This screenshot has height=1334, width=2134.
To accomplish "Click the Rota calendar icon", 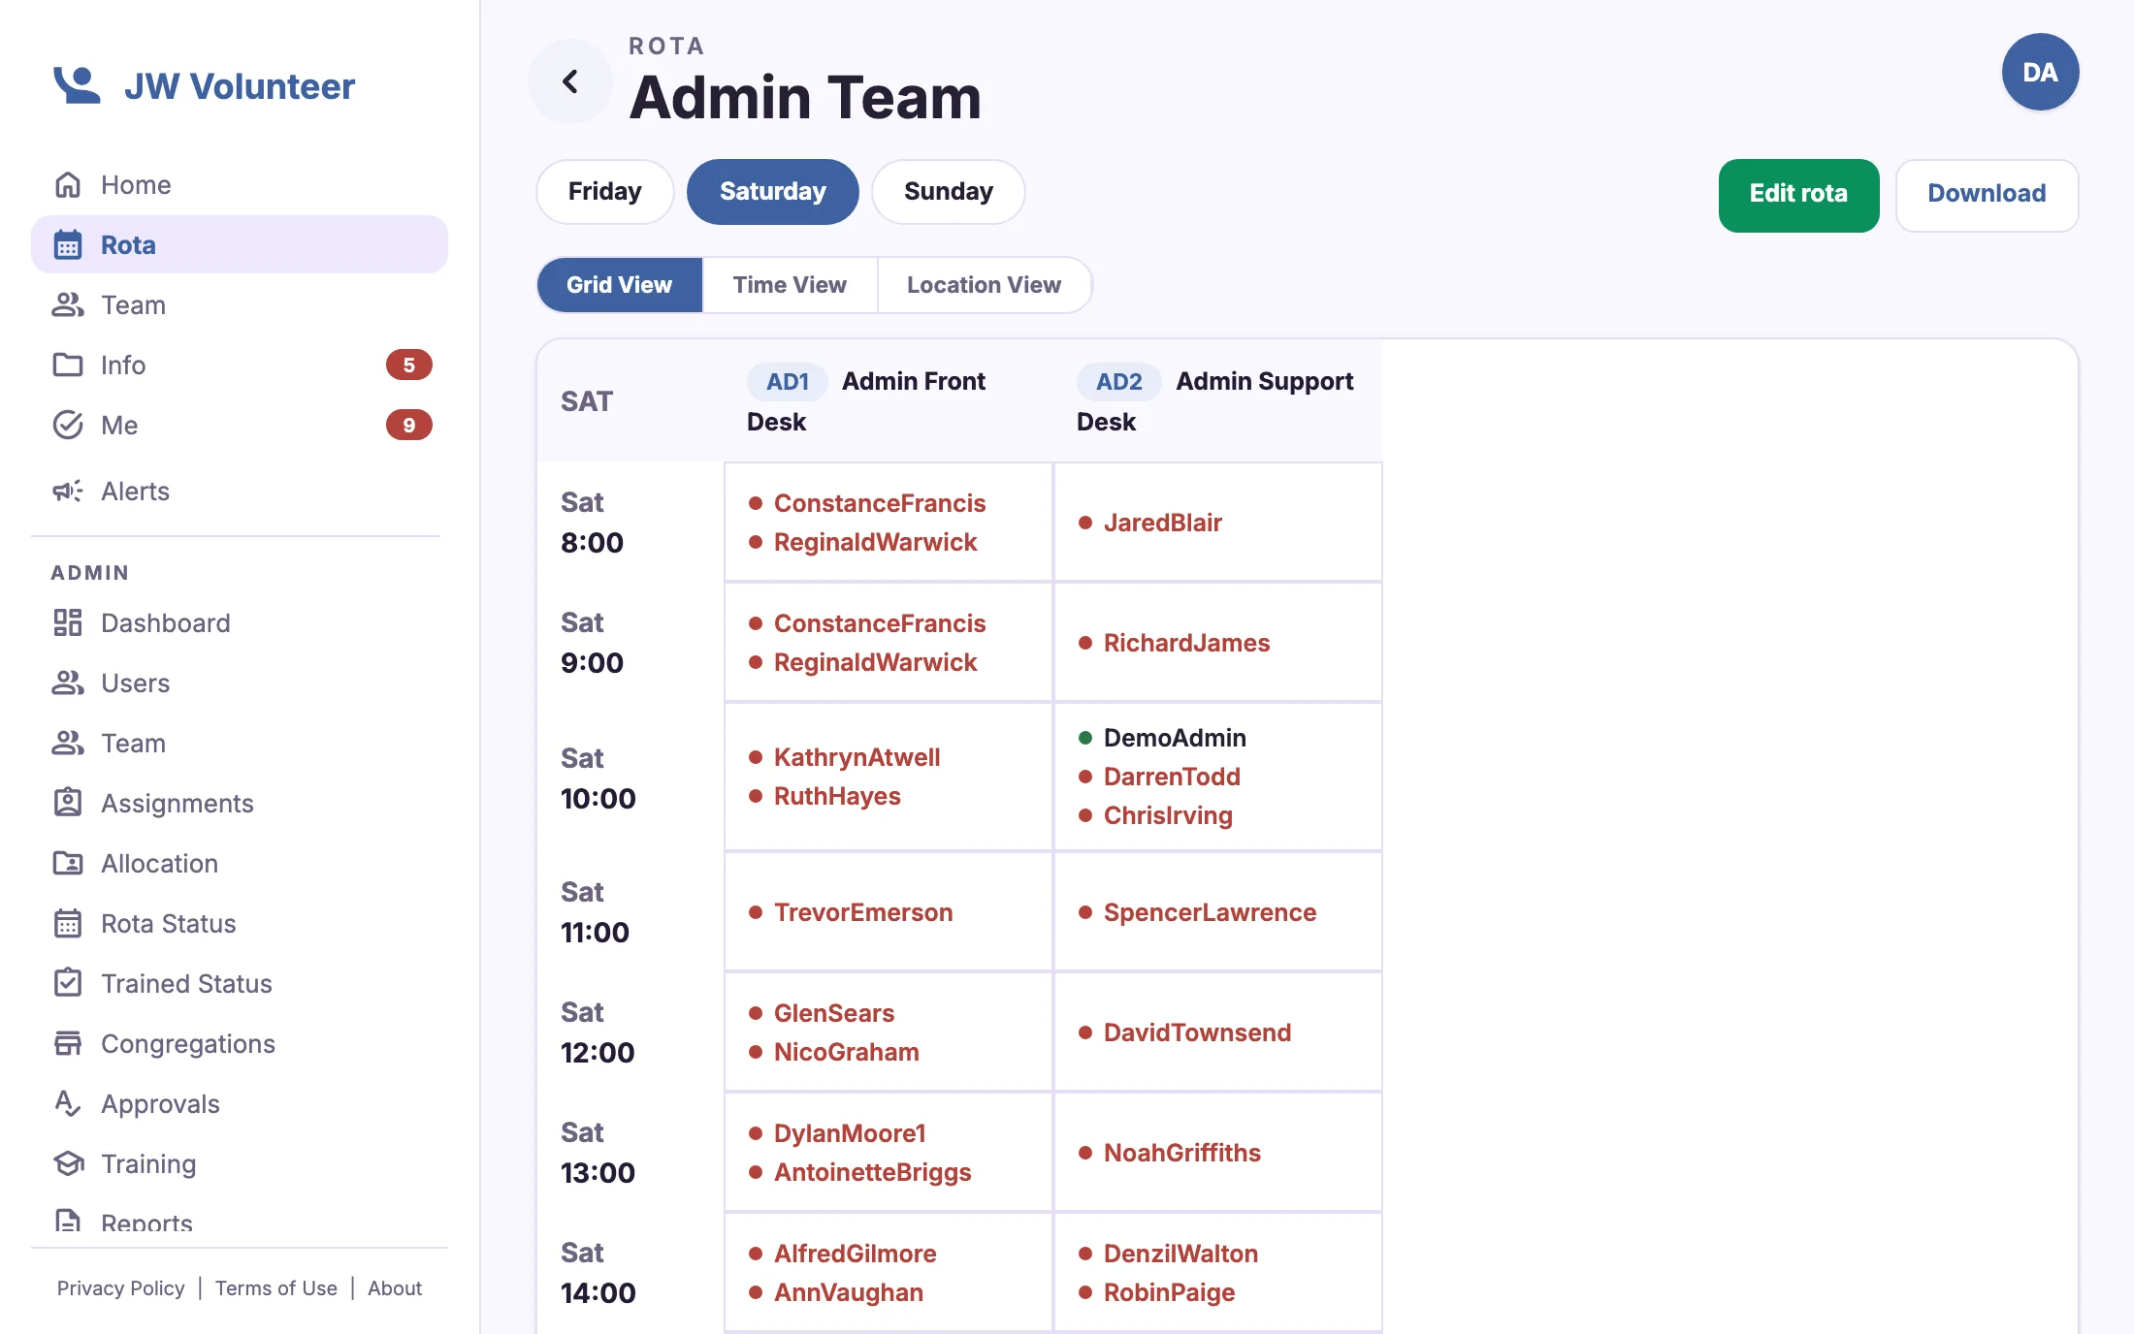I will [68, 244].
